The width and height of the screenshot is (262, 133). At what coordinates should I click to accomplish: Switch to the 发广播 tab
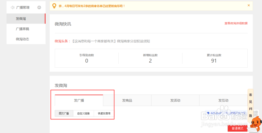pyautogui.click(x=79, y=100)
